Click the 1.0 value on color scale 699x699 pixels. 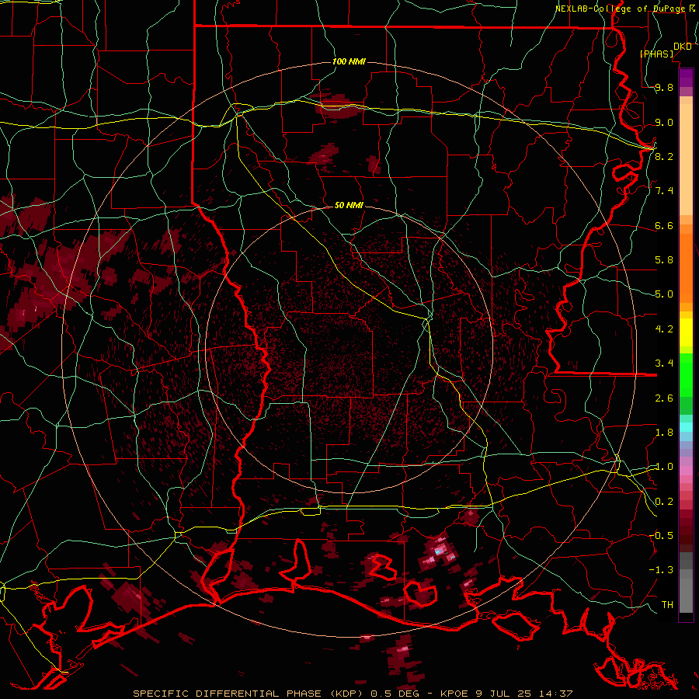(x=664, y=467)
